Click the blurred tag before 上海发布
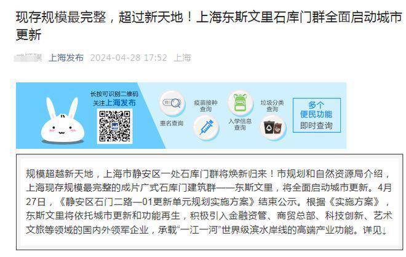This screenshot has height=257, width=406. pyautogui.click(x=28, y=58)
